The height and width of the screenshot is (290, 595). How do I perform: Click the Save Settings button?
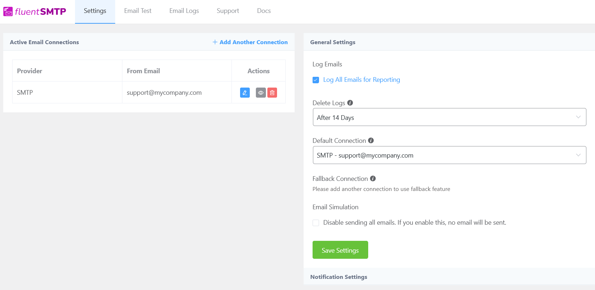pos(340,250)
